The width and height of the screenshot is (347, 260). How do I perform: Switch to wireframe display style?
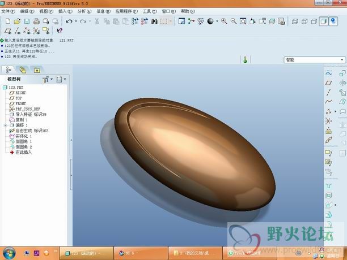(295, 21)
